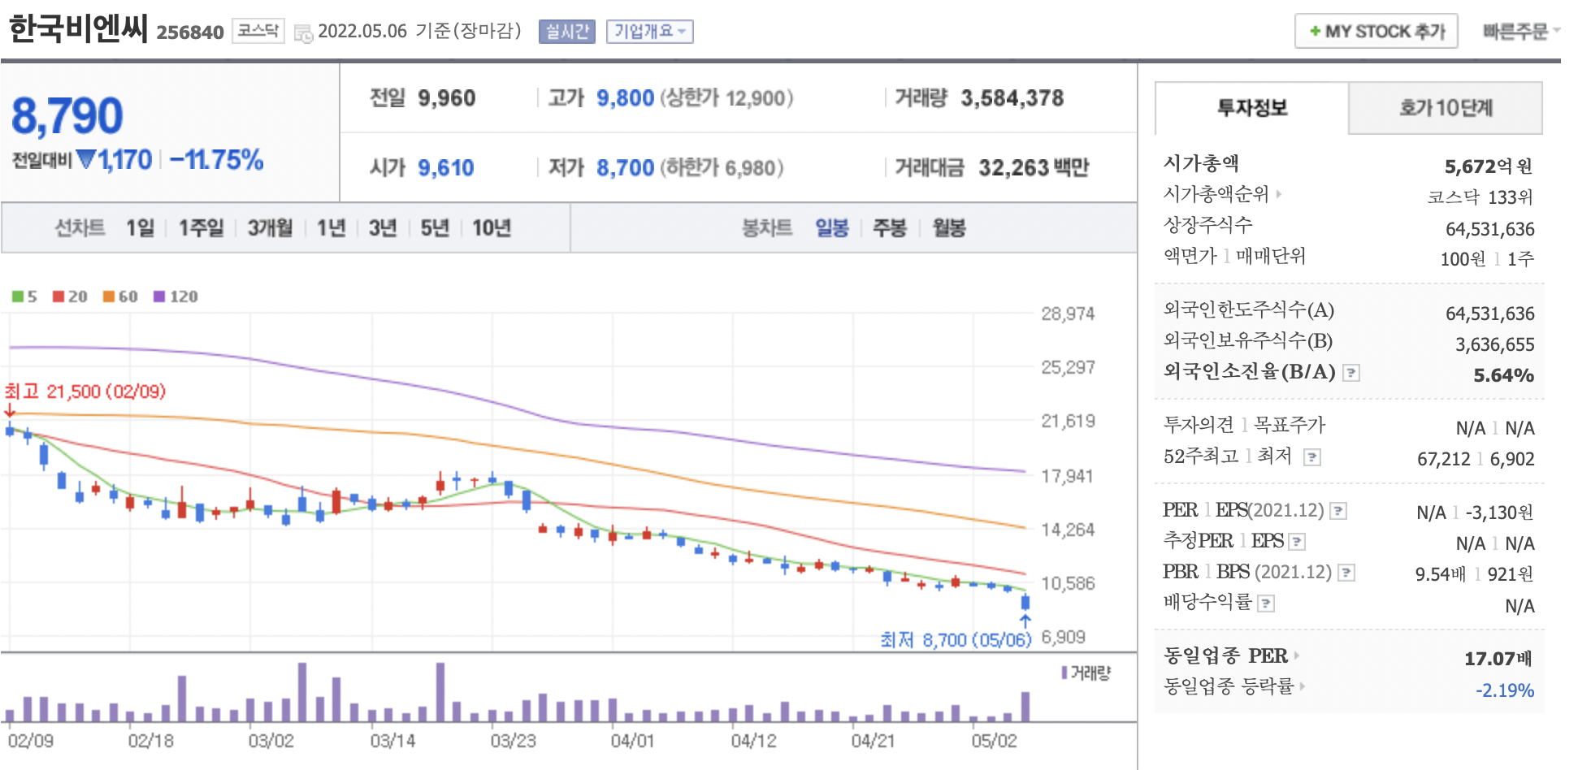Click the current price 8,790
1578x770 pixels.
pos(67,116)
